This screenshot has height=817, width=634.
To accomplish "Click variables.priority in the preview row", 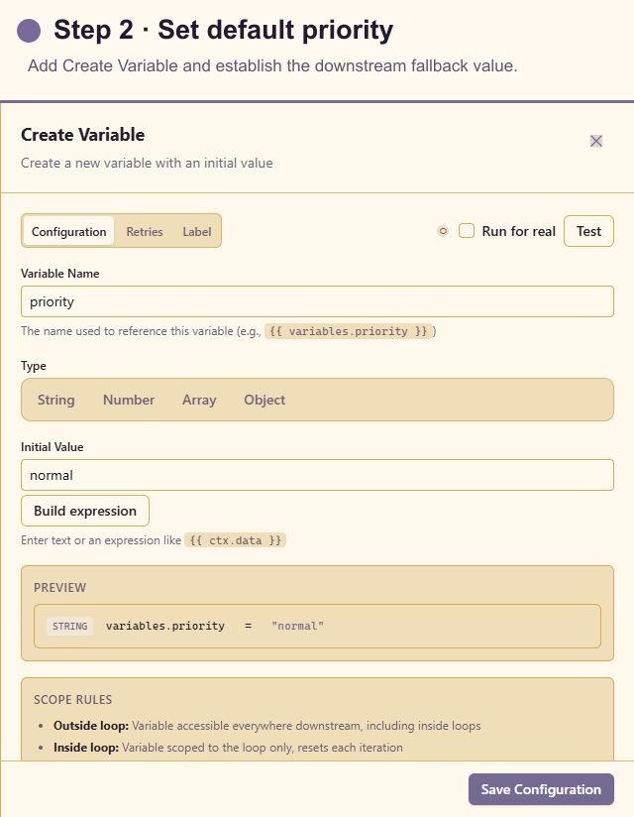I will pyautogui.click(x=165, y=627).
